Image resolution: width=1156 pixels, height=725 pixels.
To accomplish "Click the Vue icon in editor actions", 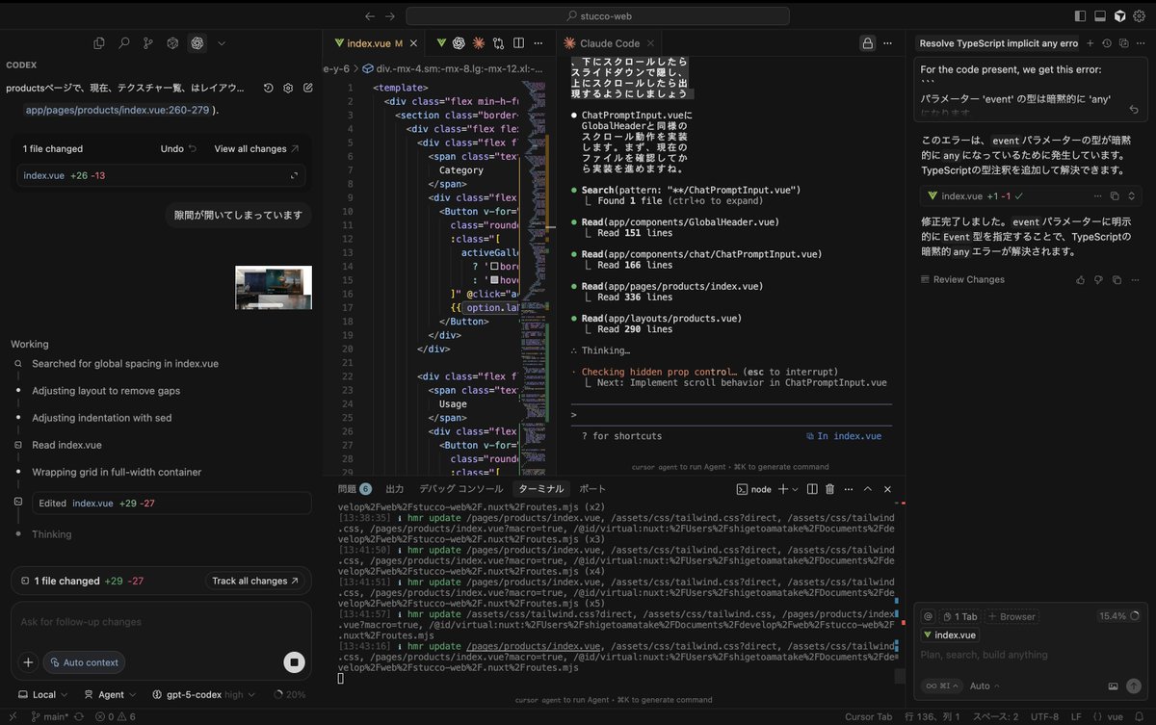I will 441,43.
